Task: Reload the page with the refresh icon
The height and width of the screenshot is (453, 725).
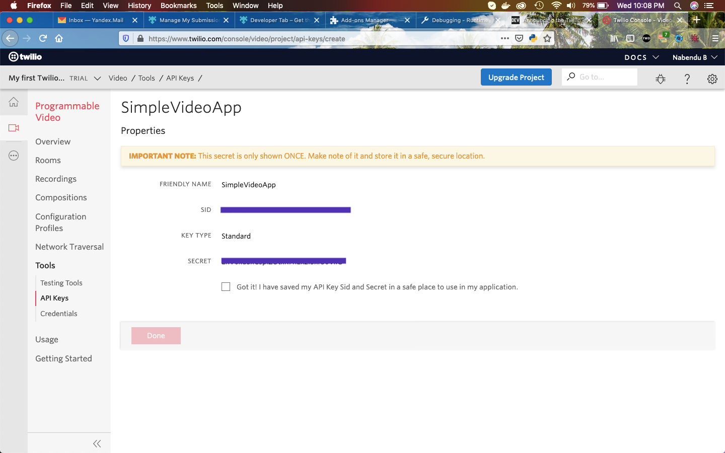Action: point(43,38)
